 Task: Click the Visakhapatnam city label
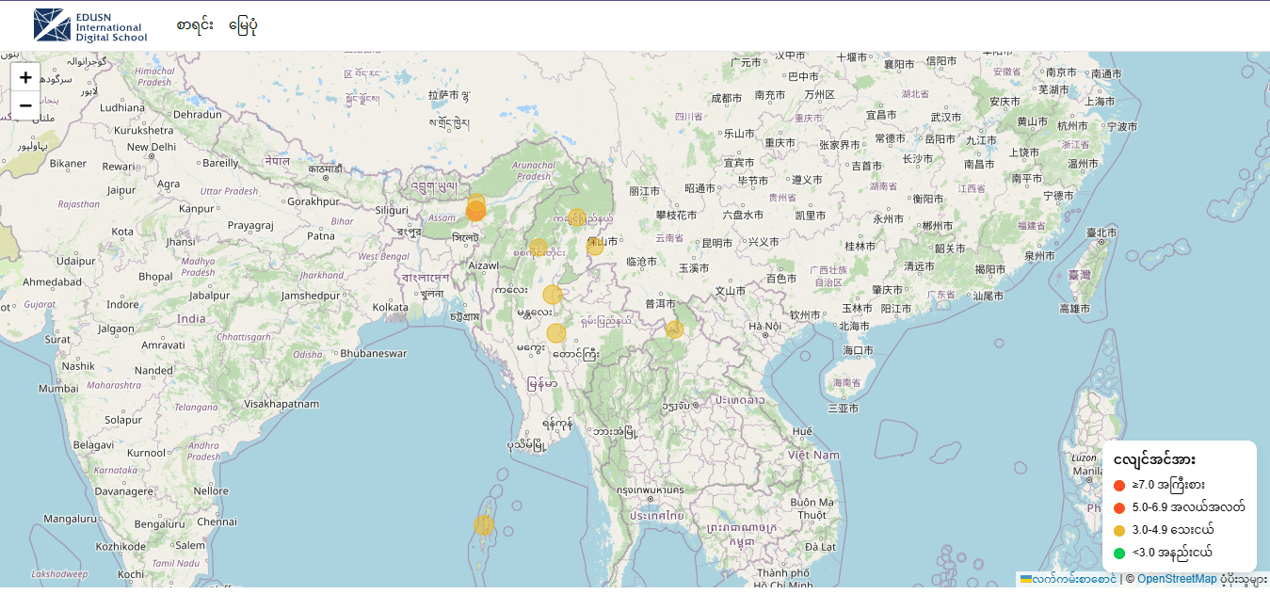click(x=281, y=404)
